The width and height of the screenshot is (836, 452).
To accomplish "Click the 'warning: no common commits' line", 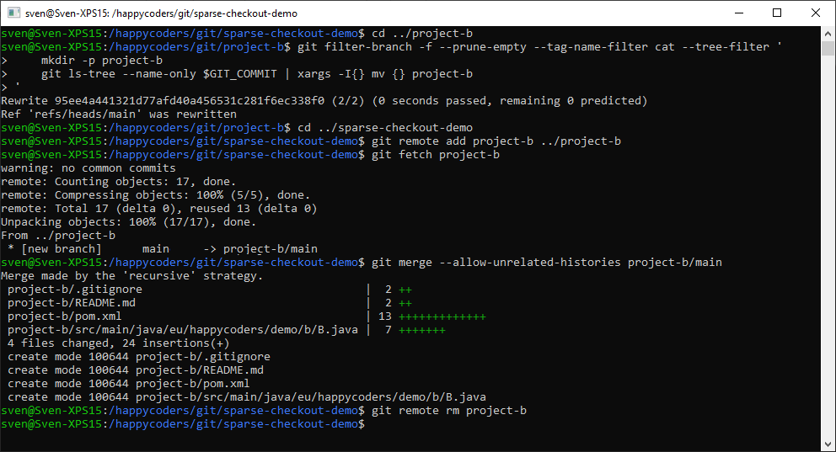I will (88, 168).
